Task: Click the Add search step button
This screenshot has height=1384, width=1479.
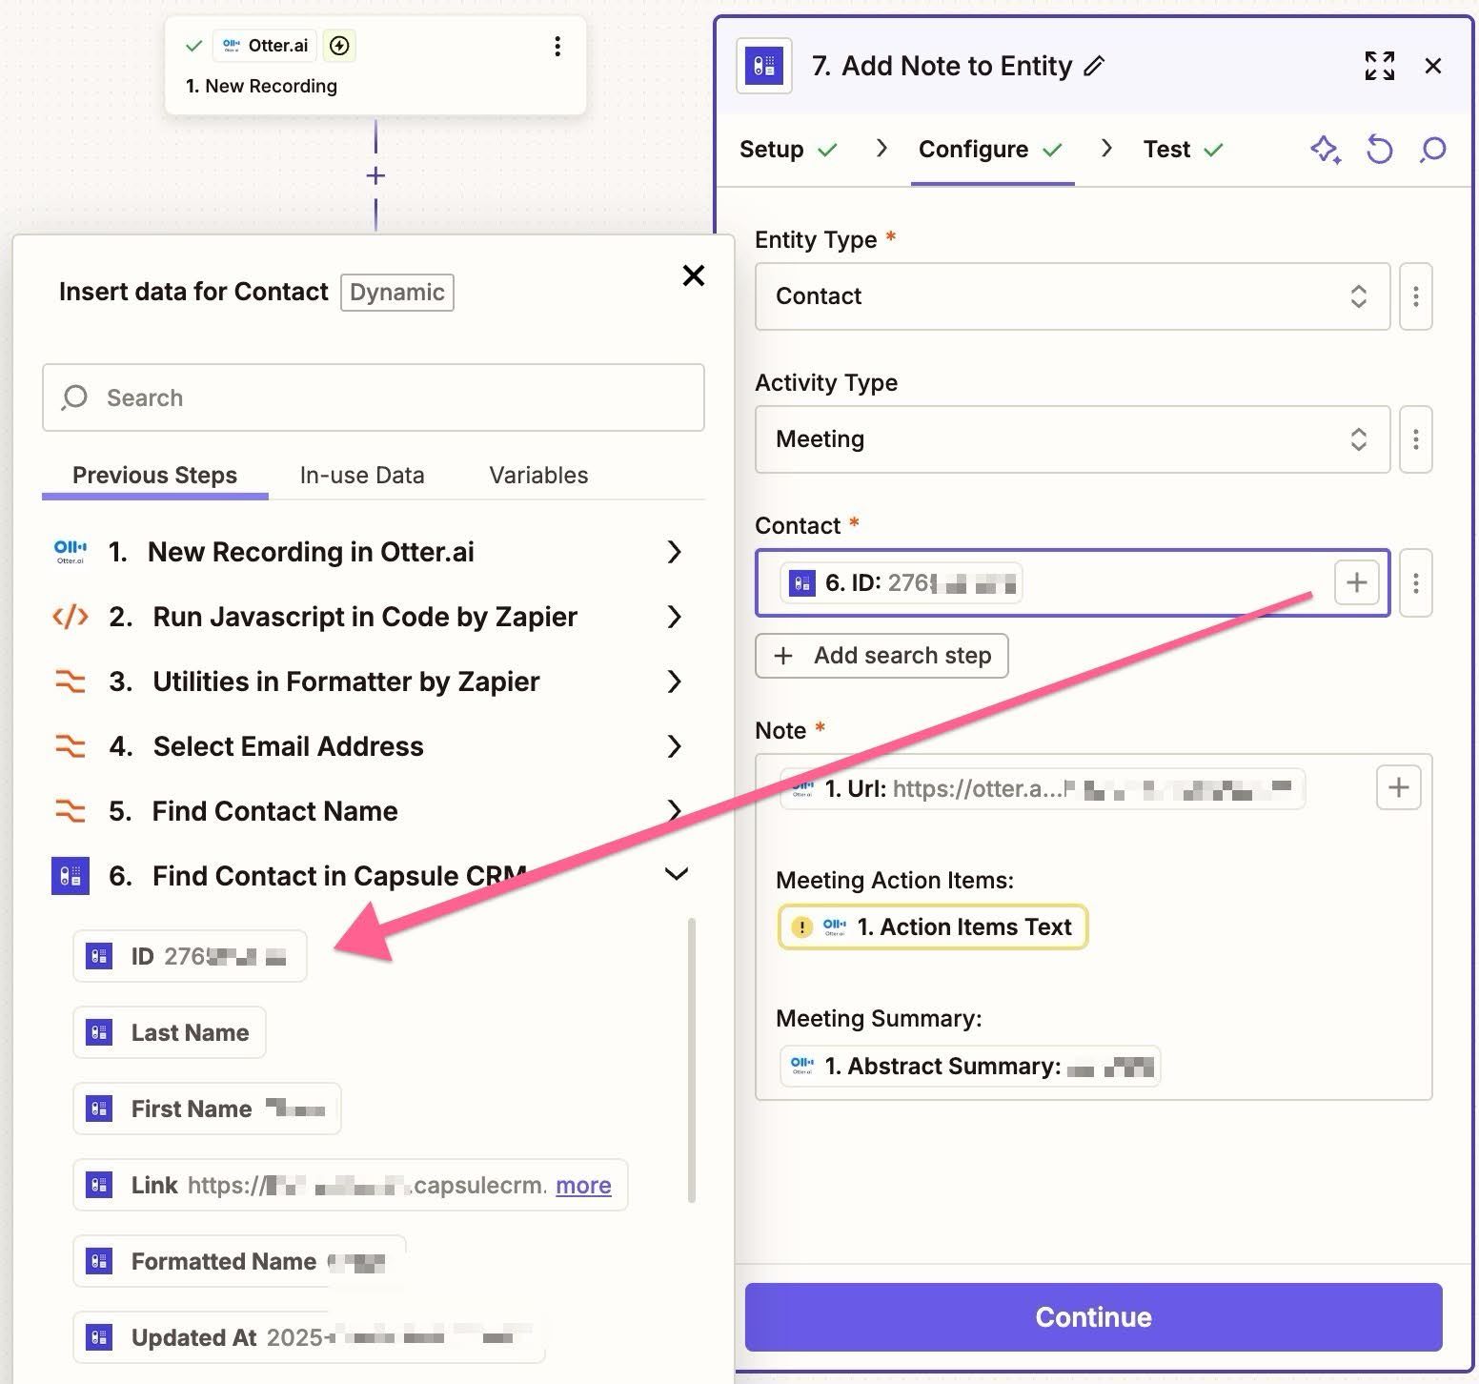Action: pos(881,656)
